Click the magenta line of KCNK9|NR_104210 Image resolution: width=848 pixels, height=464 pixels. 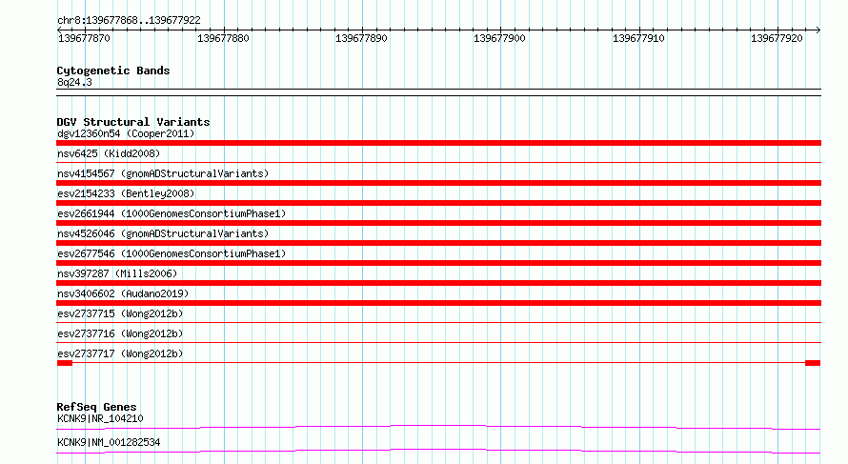(x=438, y=427)
